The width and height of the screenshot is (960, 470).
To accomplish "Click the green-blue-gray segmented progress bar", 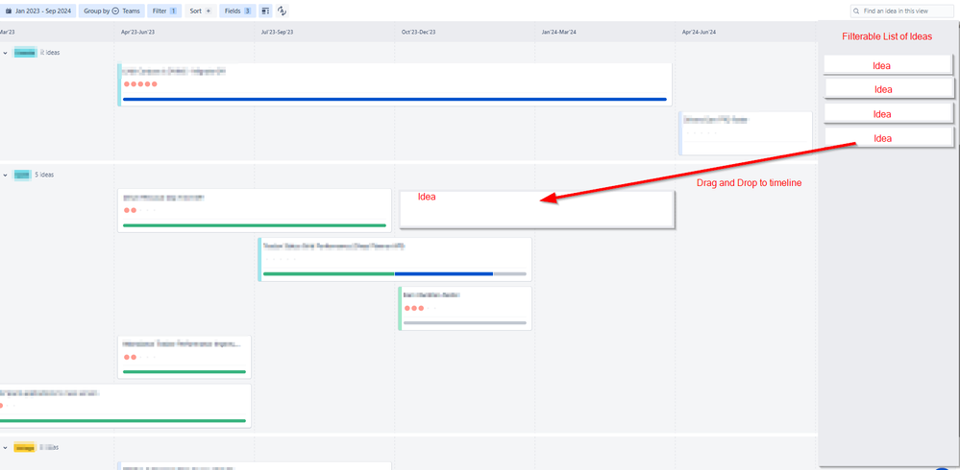I will tap(395, 273).
